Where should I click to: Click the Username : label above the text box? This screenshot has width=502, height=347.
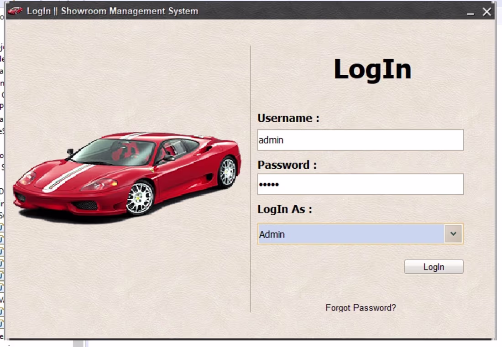[287, 118]
